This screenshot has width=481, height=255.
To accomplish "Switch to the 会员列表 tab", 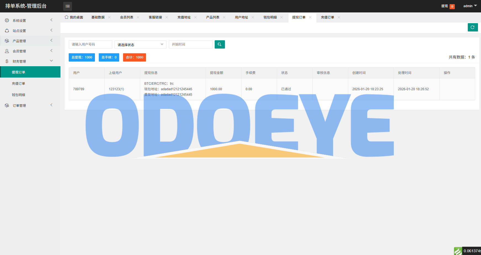I will pyautogui.click(x=127, y=17).
